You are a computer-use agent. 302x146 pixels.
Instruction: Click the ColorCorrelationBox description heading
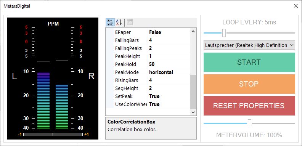pyautogui.click(x=131, y=122)
